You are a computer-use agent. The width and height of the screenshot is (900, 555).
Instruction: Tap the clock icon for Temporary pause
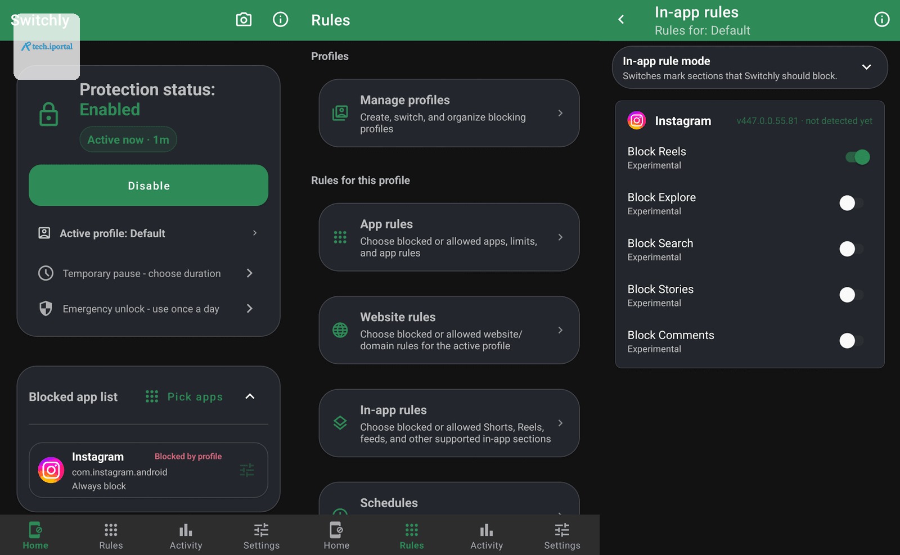point(46,273)
